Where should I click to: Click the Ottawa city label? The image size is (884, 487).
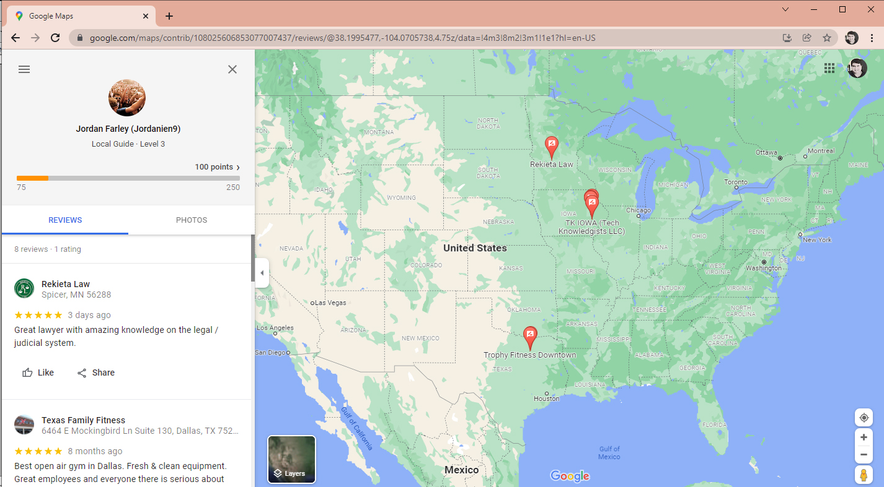[766, 152]
